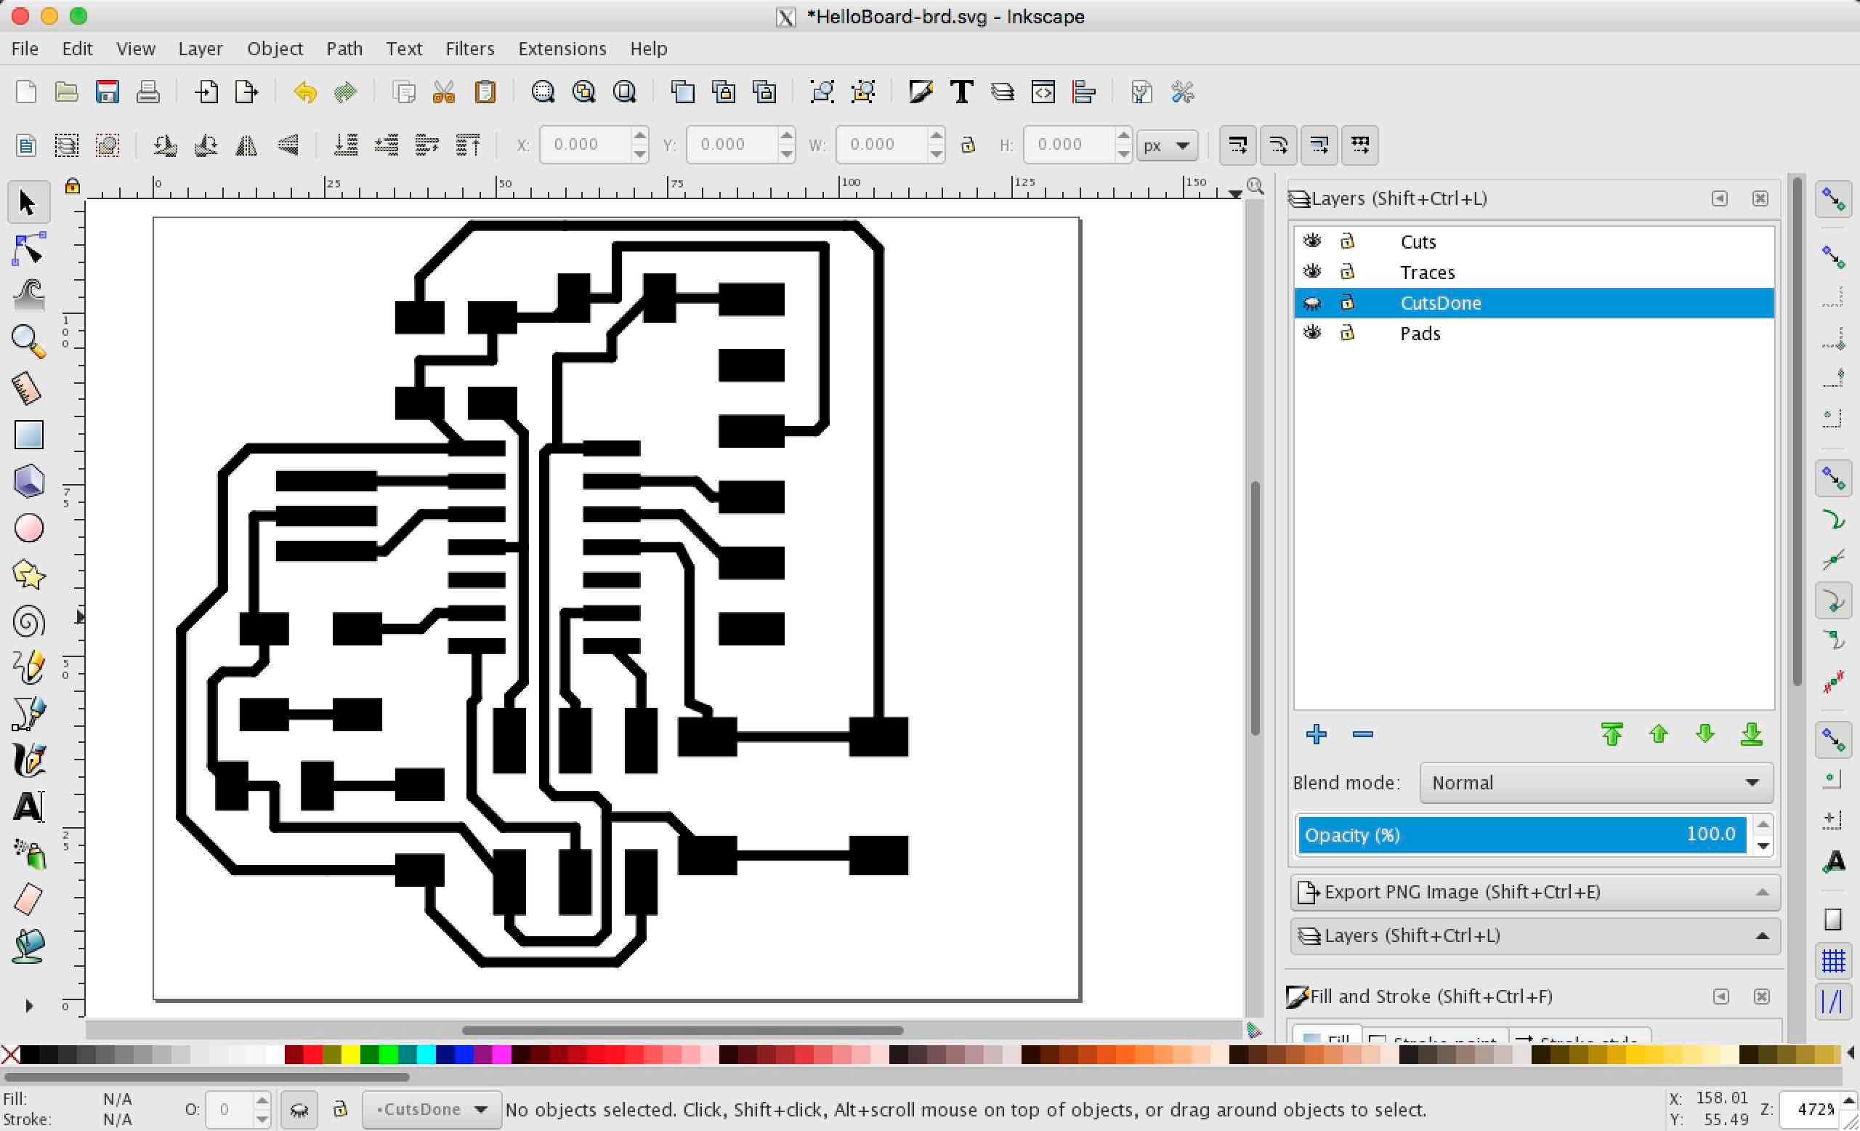Select the Zoom magnifier tool
The width and height of the screenshot is (1860, 1131).
[x=28, y=342]
